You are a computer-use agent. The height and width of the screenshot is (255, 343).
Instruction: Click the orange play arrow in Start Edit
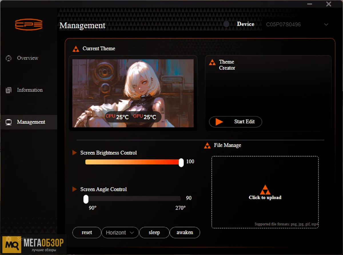click(219, 122)
